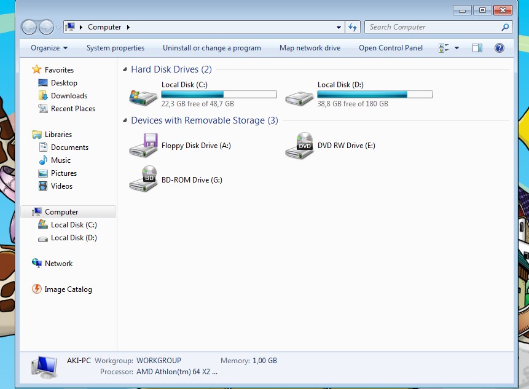The height and width of the screenshot is (389, 529).
Task: Select Computer in the navigation pane
Action: (68, 212)
